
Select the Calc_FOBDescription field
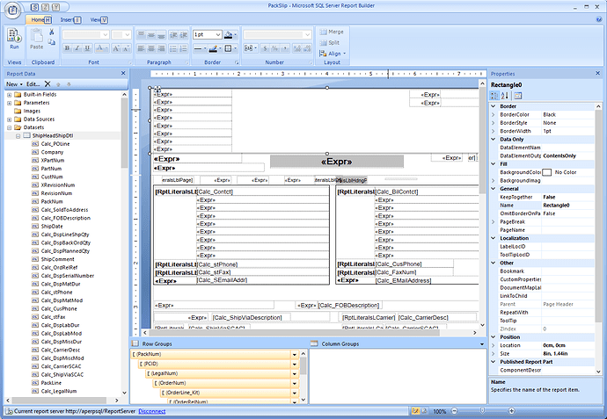tap(66, 218)
